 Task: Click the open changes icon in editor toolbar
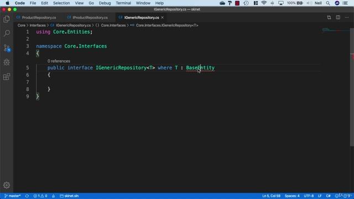coord(329,17)
